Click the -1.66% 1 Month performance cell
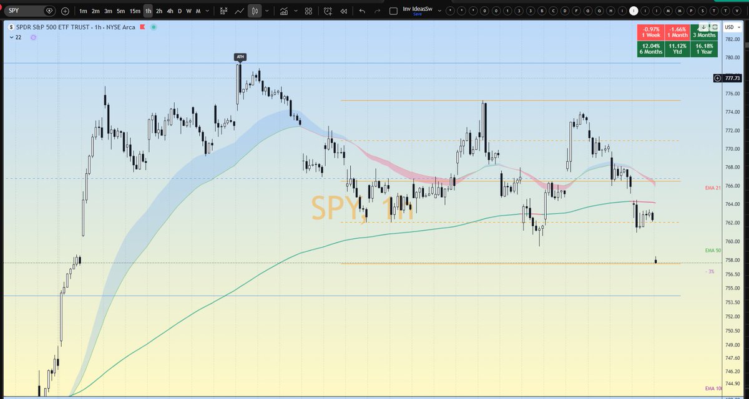Viewport: 749px width, 399px height. (677, 32)
